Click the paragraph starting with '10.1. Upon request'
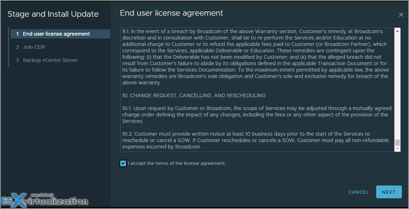This screenshot has height=209, width=409. pyautogui.click(x=257, y=115)
